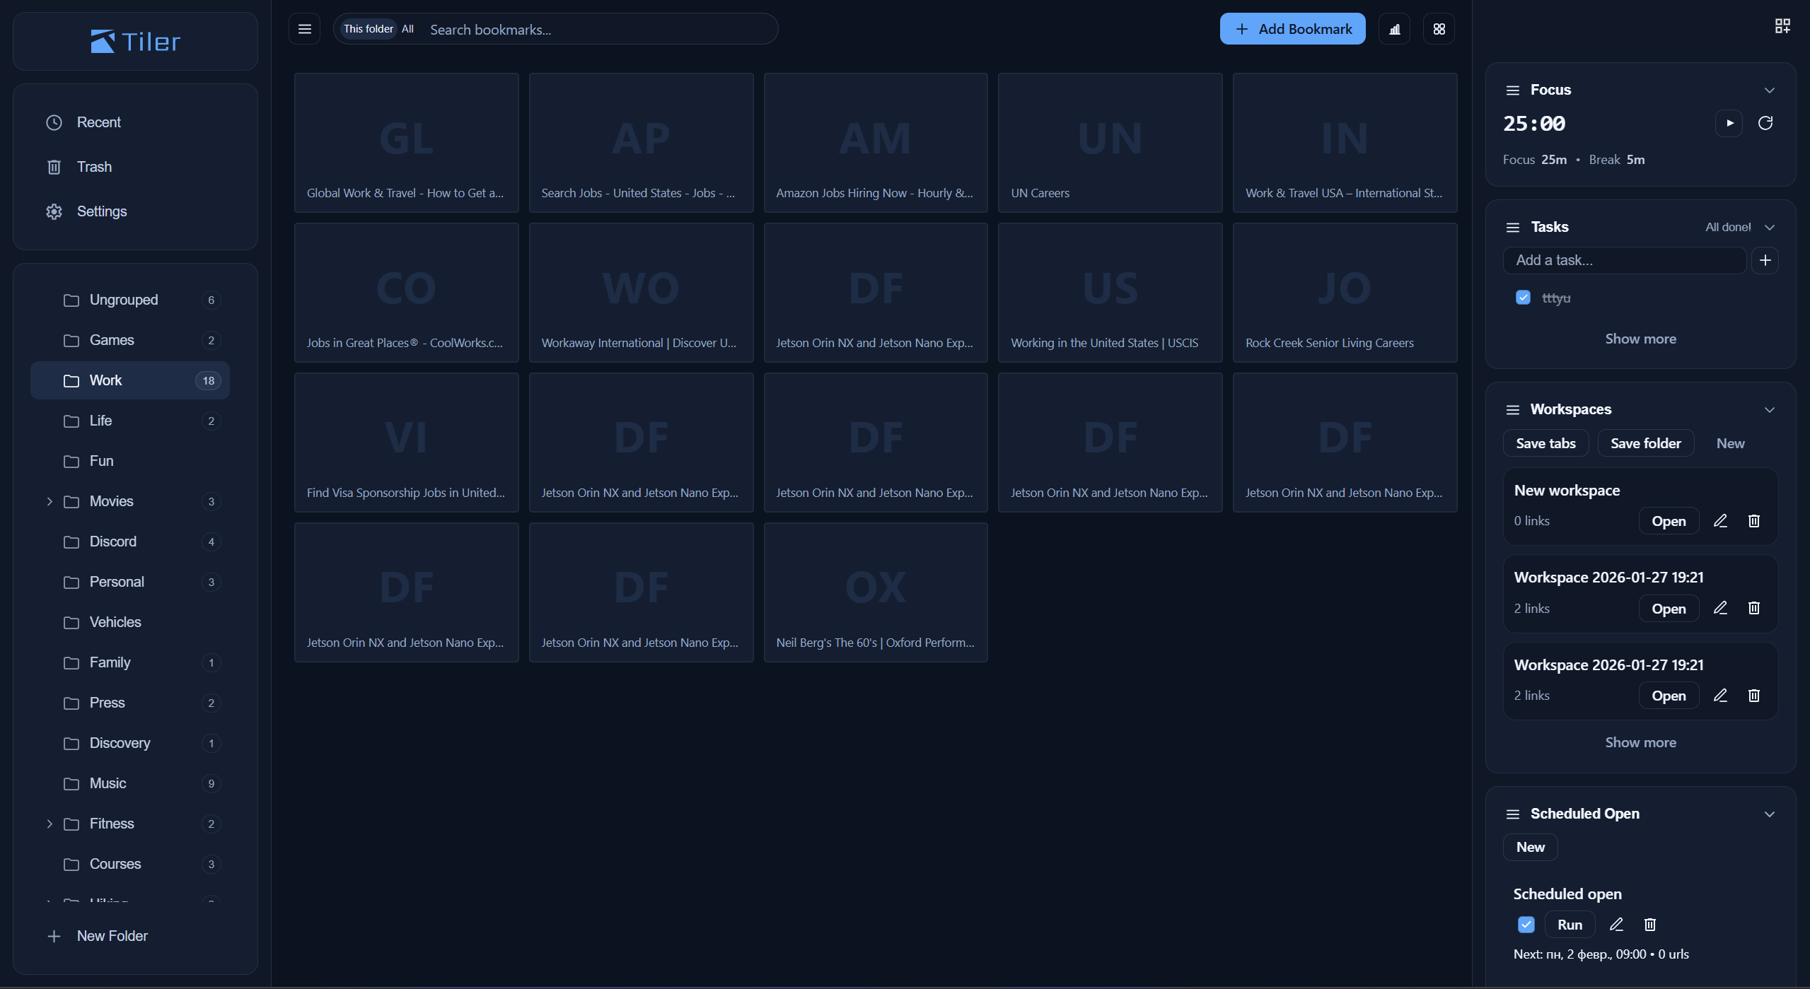
Task: Open the analytics chart icon near Add Bookmark
Action: tap(1394, 28)
